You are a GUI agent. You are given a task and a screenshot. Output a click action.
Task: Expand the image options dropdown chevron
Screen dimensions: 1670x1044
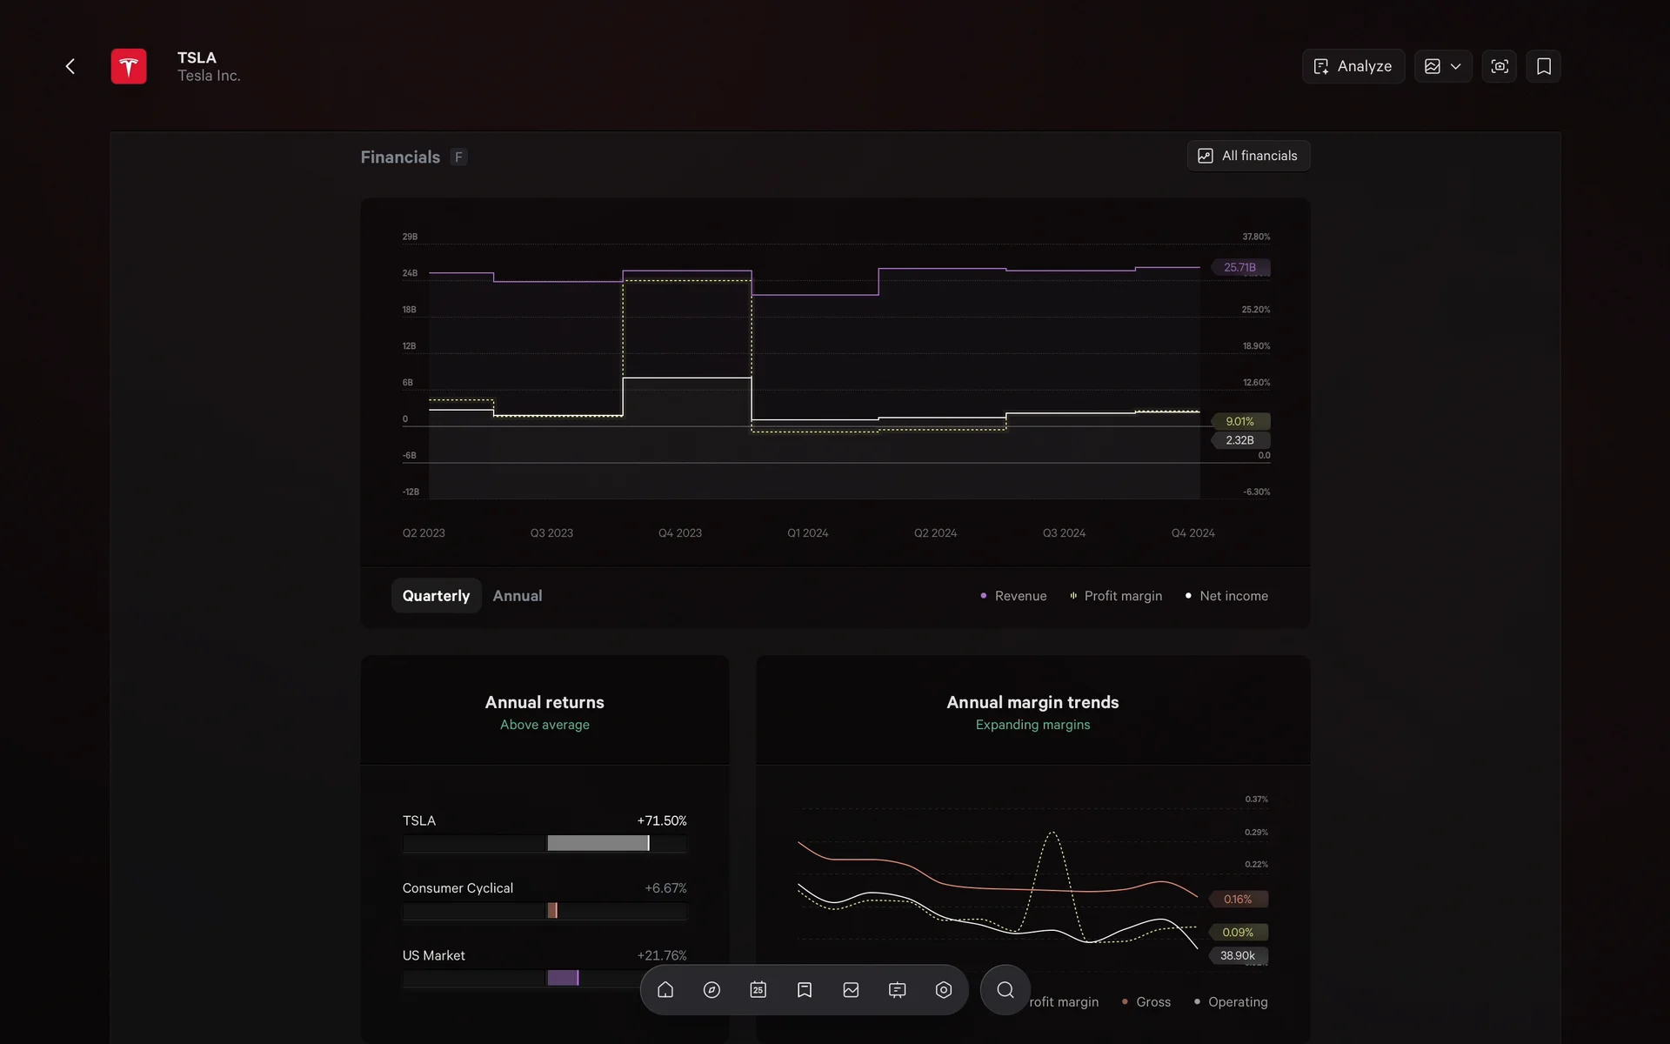(1456, 66)
